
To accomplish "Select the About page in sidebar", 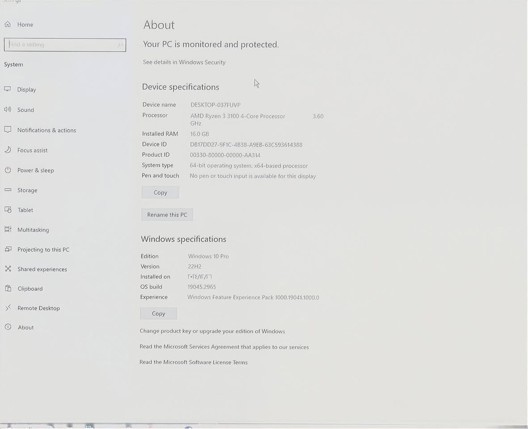I will [25, 328].
